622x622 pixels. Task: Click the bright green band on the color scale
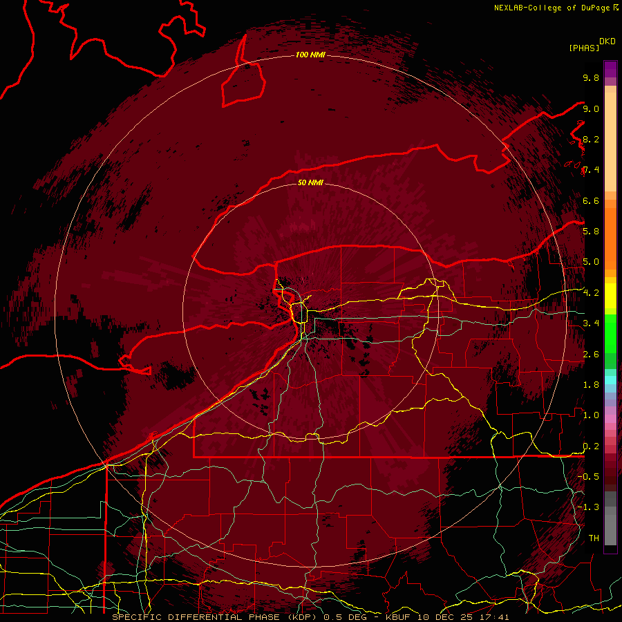coord(610,332)
